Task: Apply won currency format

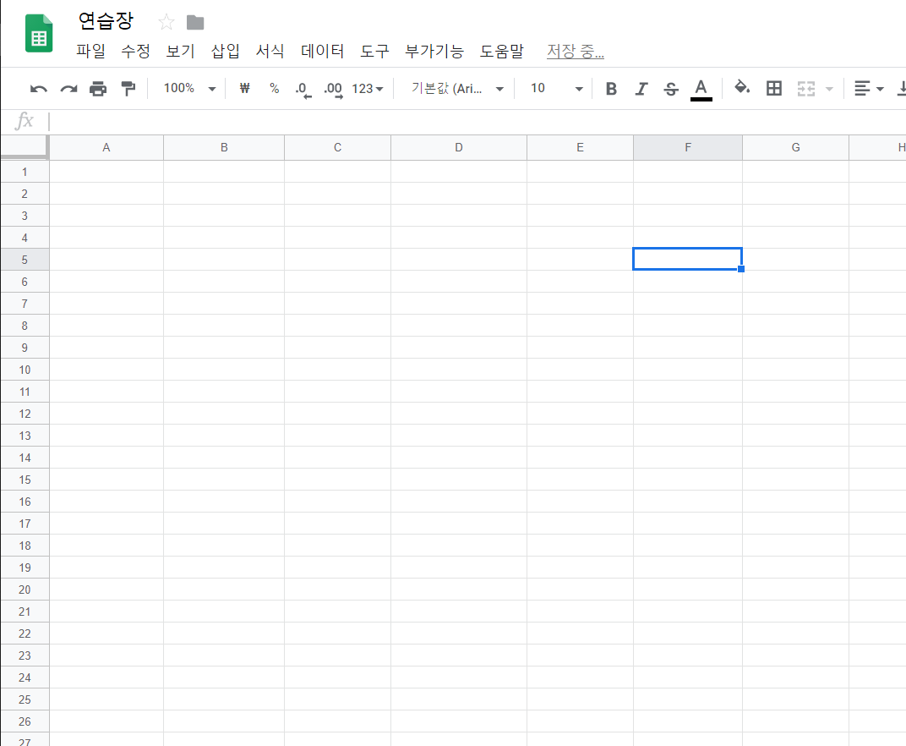Action: 244,89
